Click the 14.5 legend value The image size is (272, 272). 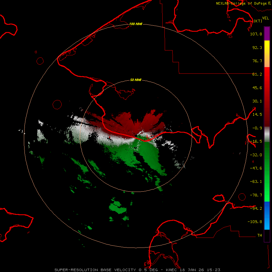coord(257,115)
